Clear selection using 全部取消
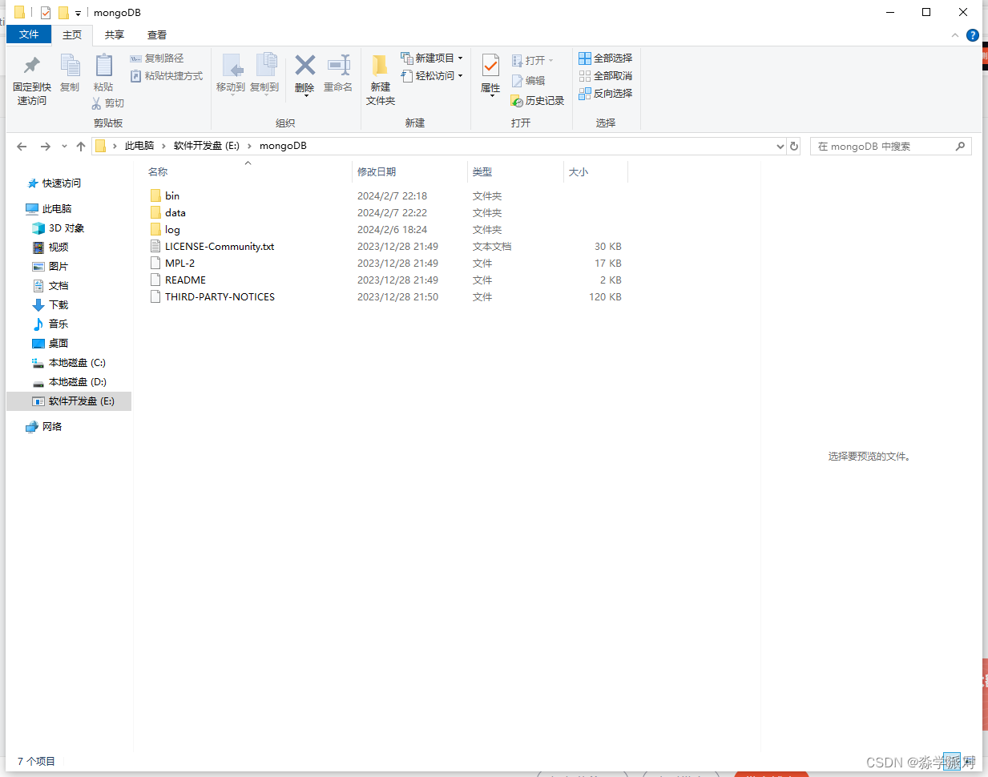 click(x=605, y=75)
